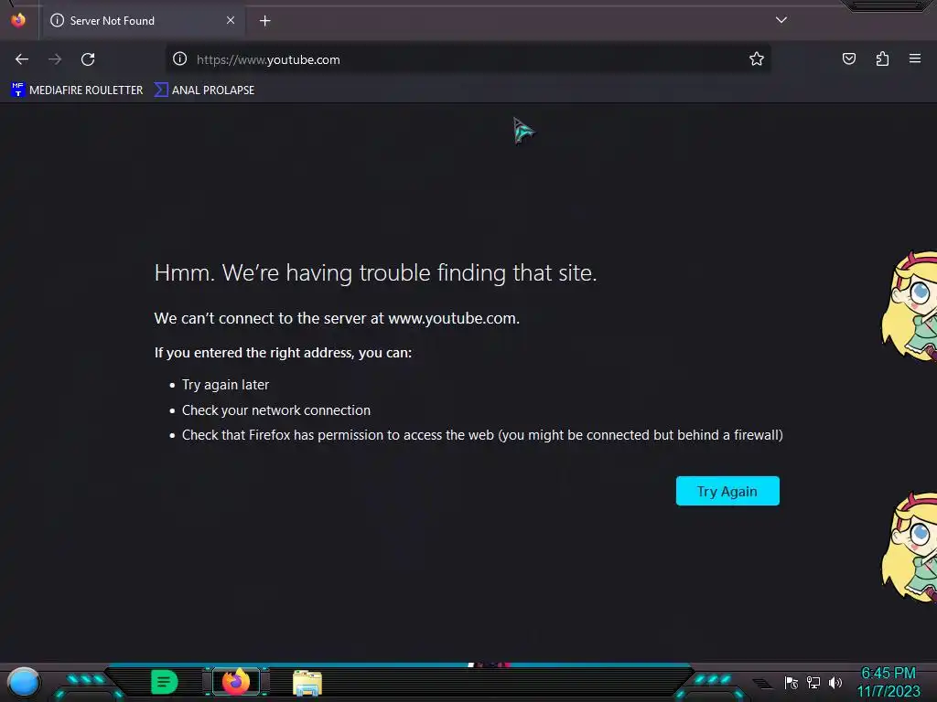
Task: Click the 11/7/2023 date in tray
Action: point(889,691)
